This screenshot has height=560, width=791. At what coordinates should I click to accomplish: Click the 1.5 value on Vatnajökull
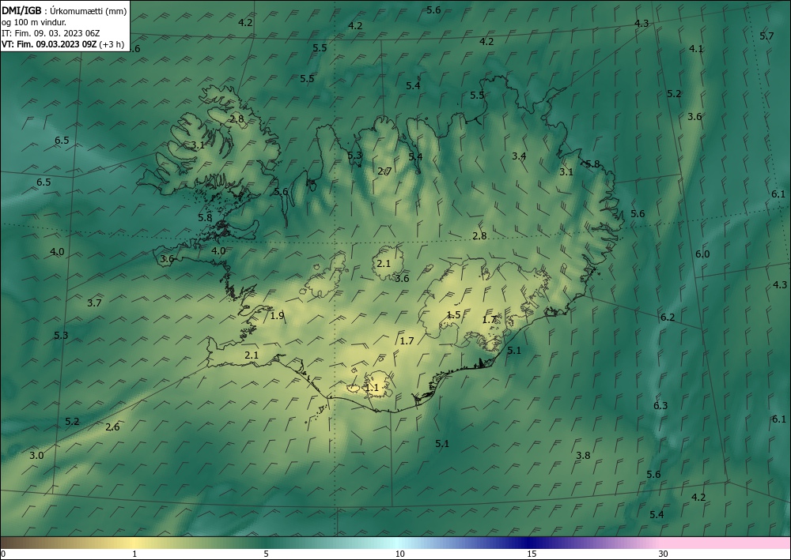pyautogui.click(x=453, y=314)
